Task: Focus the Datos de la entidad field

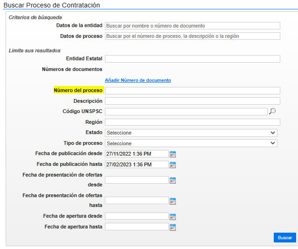Action: tap(192, 26)
